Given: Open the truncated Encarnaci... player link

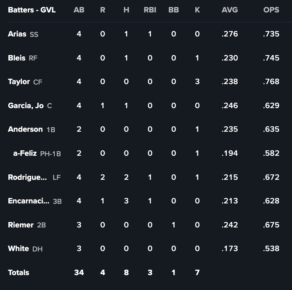Looking at the screenshot, I should [29, 201].
